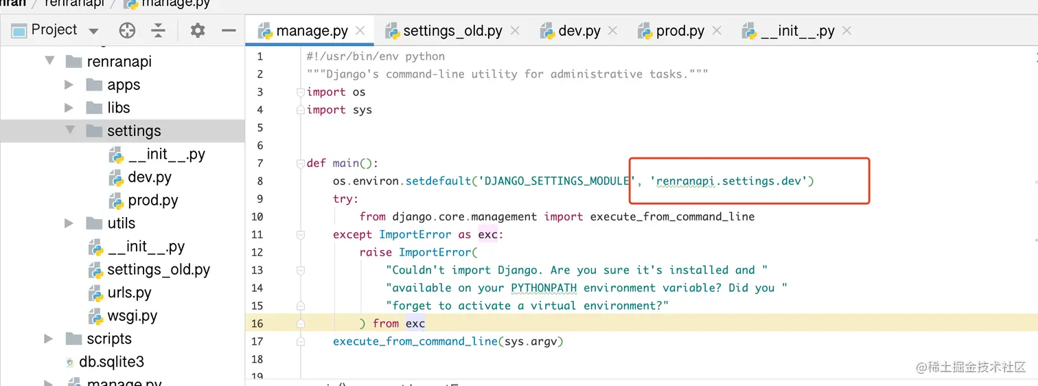The height and width of the screenshot is (386, 1038).
Task: Open wsgi.py in the project tree
Action: tap(122, 316)
